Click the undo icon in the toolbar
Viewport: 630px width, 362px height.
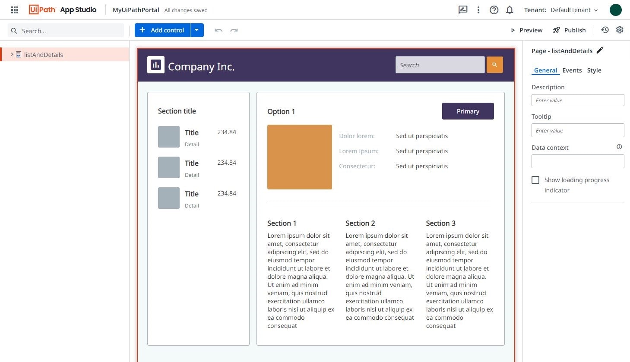pyautogui.click(x=218, y=30)
